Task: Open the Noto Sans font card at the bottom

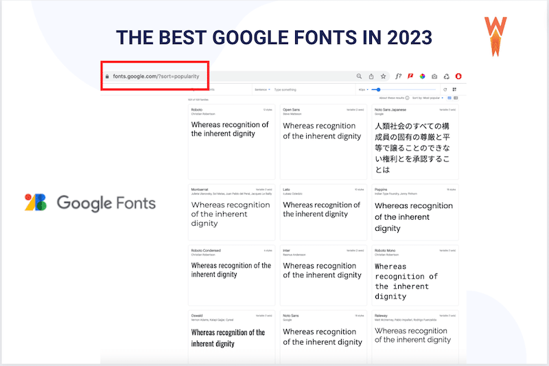Action: pyautogui.click(x=323, y=337)
